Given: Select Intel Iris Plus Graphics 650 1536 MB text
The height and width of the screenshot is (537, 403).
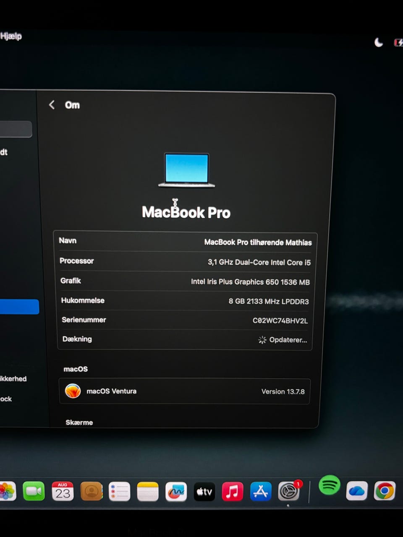Looking at the screenshot, I should pyautogui.click(x=250, y=282).
